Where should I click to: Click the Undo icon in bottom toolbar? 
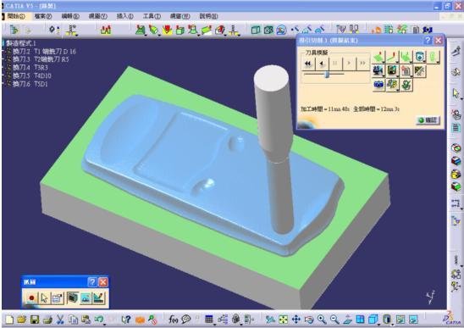(x=99, y=320)
